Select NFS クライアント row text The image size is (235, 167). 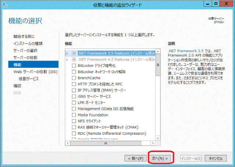tap(90, 121)
